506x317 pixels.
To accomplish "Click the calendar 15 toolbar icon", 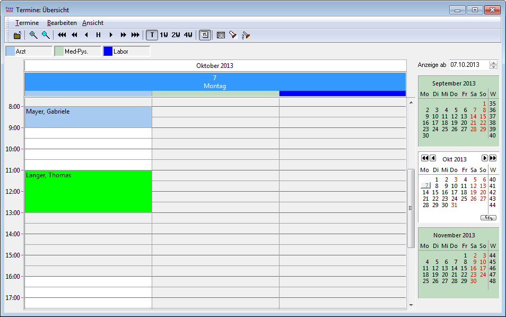I will [x=204, y=35].
